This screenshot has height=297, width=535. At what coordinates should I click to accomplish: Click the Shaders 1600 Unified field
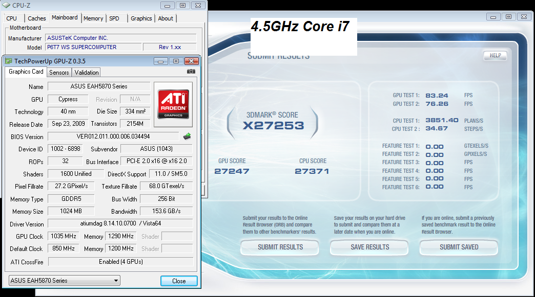76,173
